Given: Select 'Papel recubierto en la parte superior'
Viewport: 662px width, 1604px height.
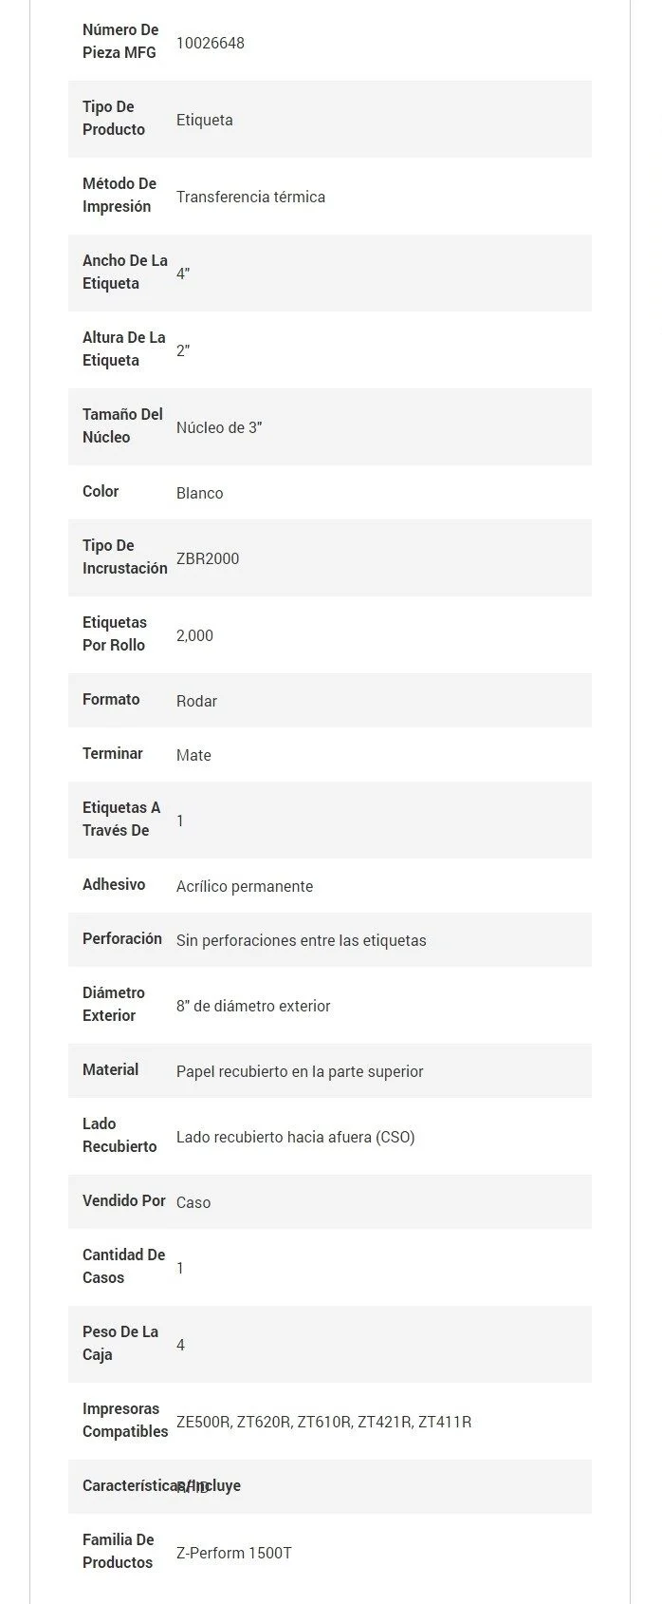Looking at the screenshot, I should (x=300, y=1071).
